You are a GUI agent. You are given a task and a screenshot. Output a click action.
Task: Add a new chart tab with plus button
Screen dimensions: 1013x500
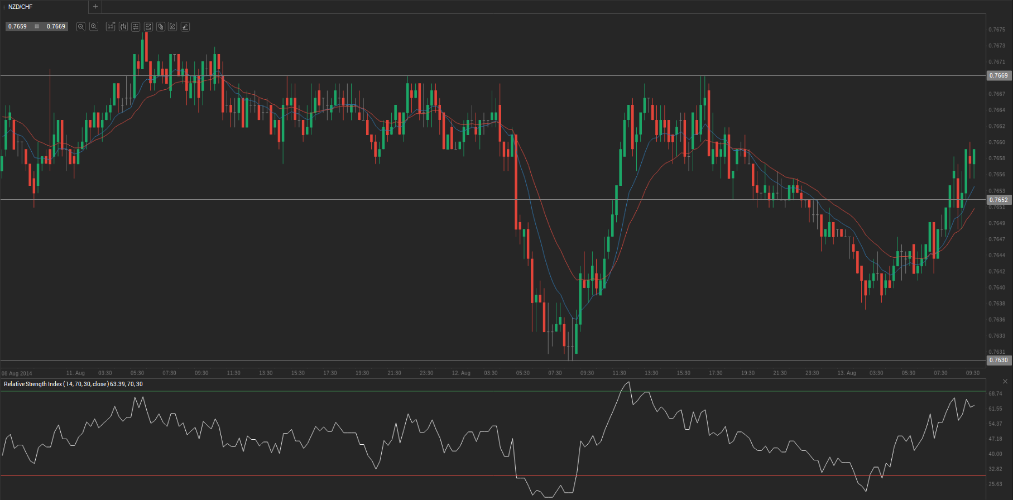(x=95, y=7)
